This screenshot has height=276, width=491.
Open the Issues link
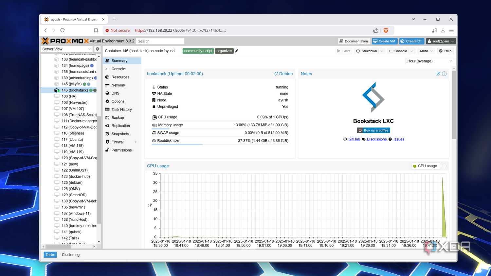pyautogui.click(x=399, y=139)
